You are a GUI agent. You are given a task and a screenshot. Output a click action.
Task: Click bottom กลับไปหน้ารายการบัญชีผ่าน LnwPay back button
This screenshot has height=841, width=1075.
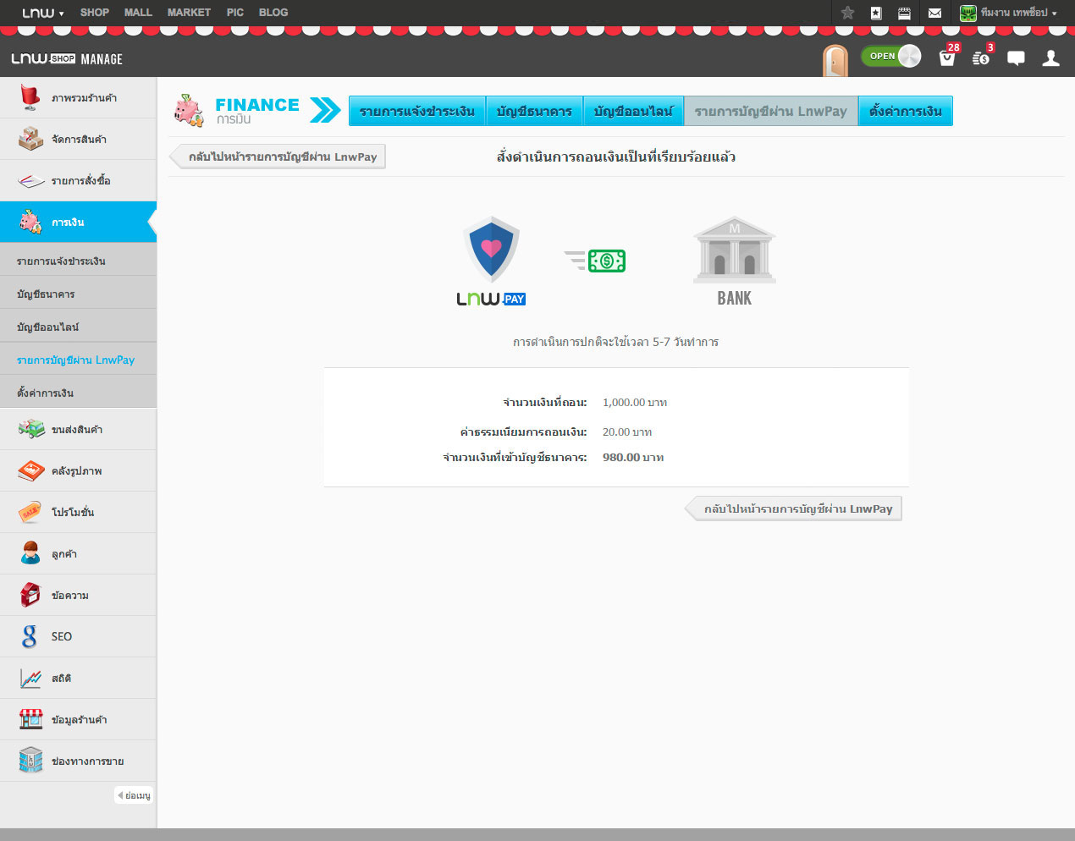point(793,508)
